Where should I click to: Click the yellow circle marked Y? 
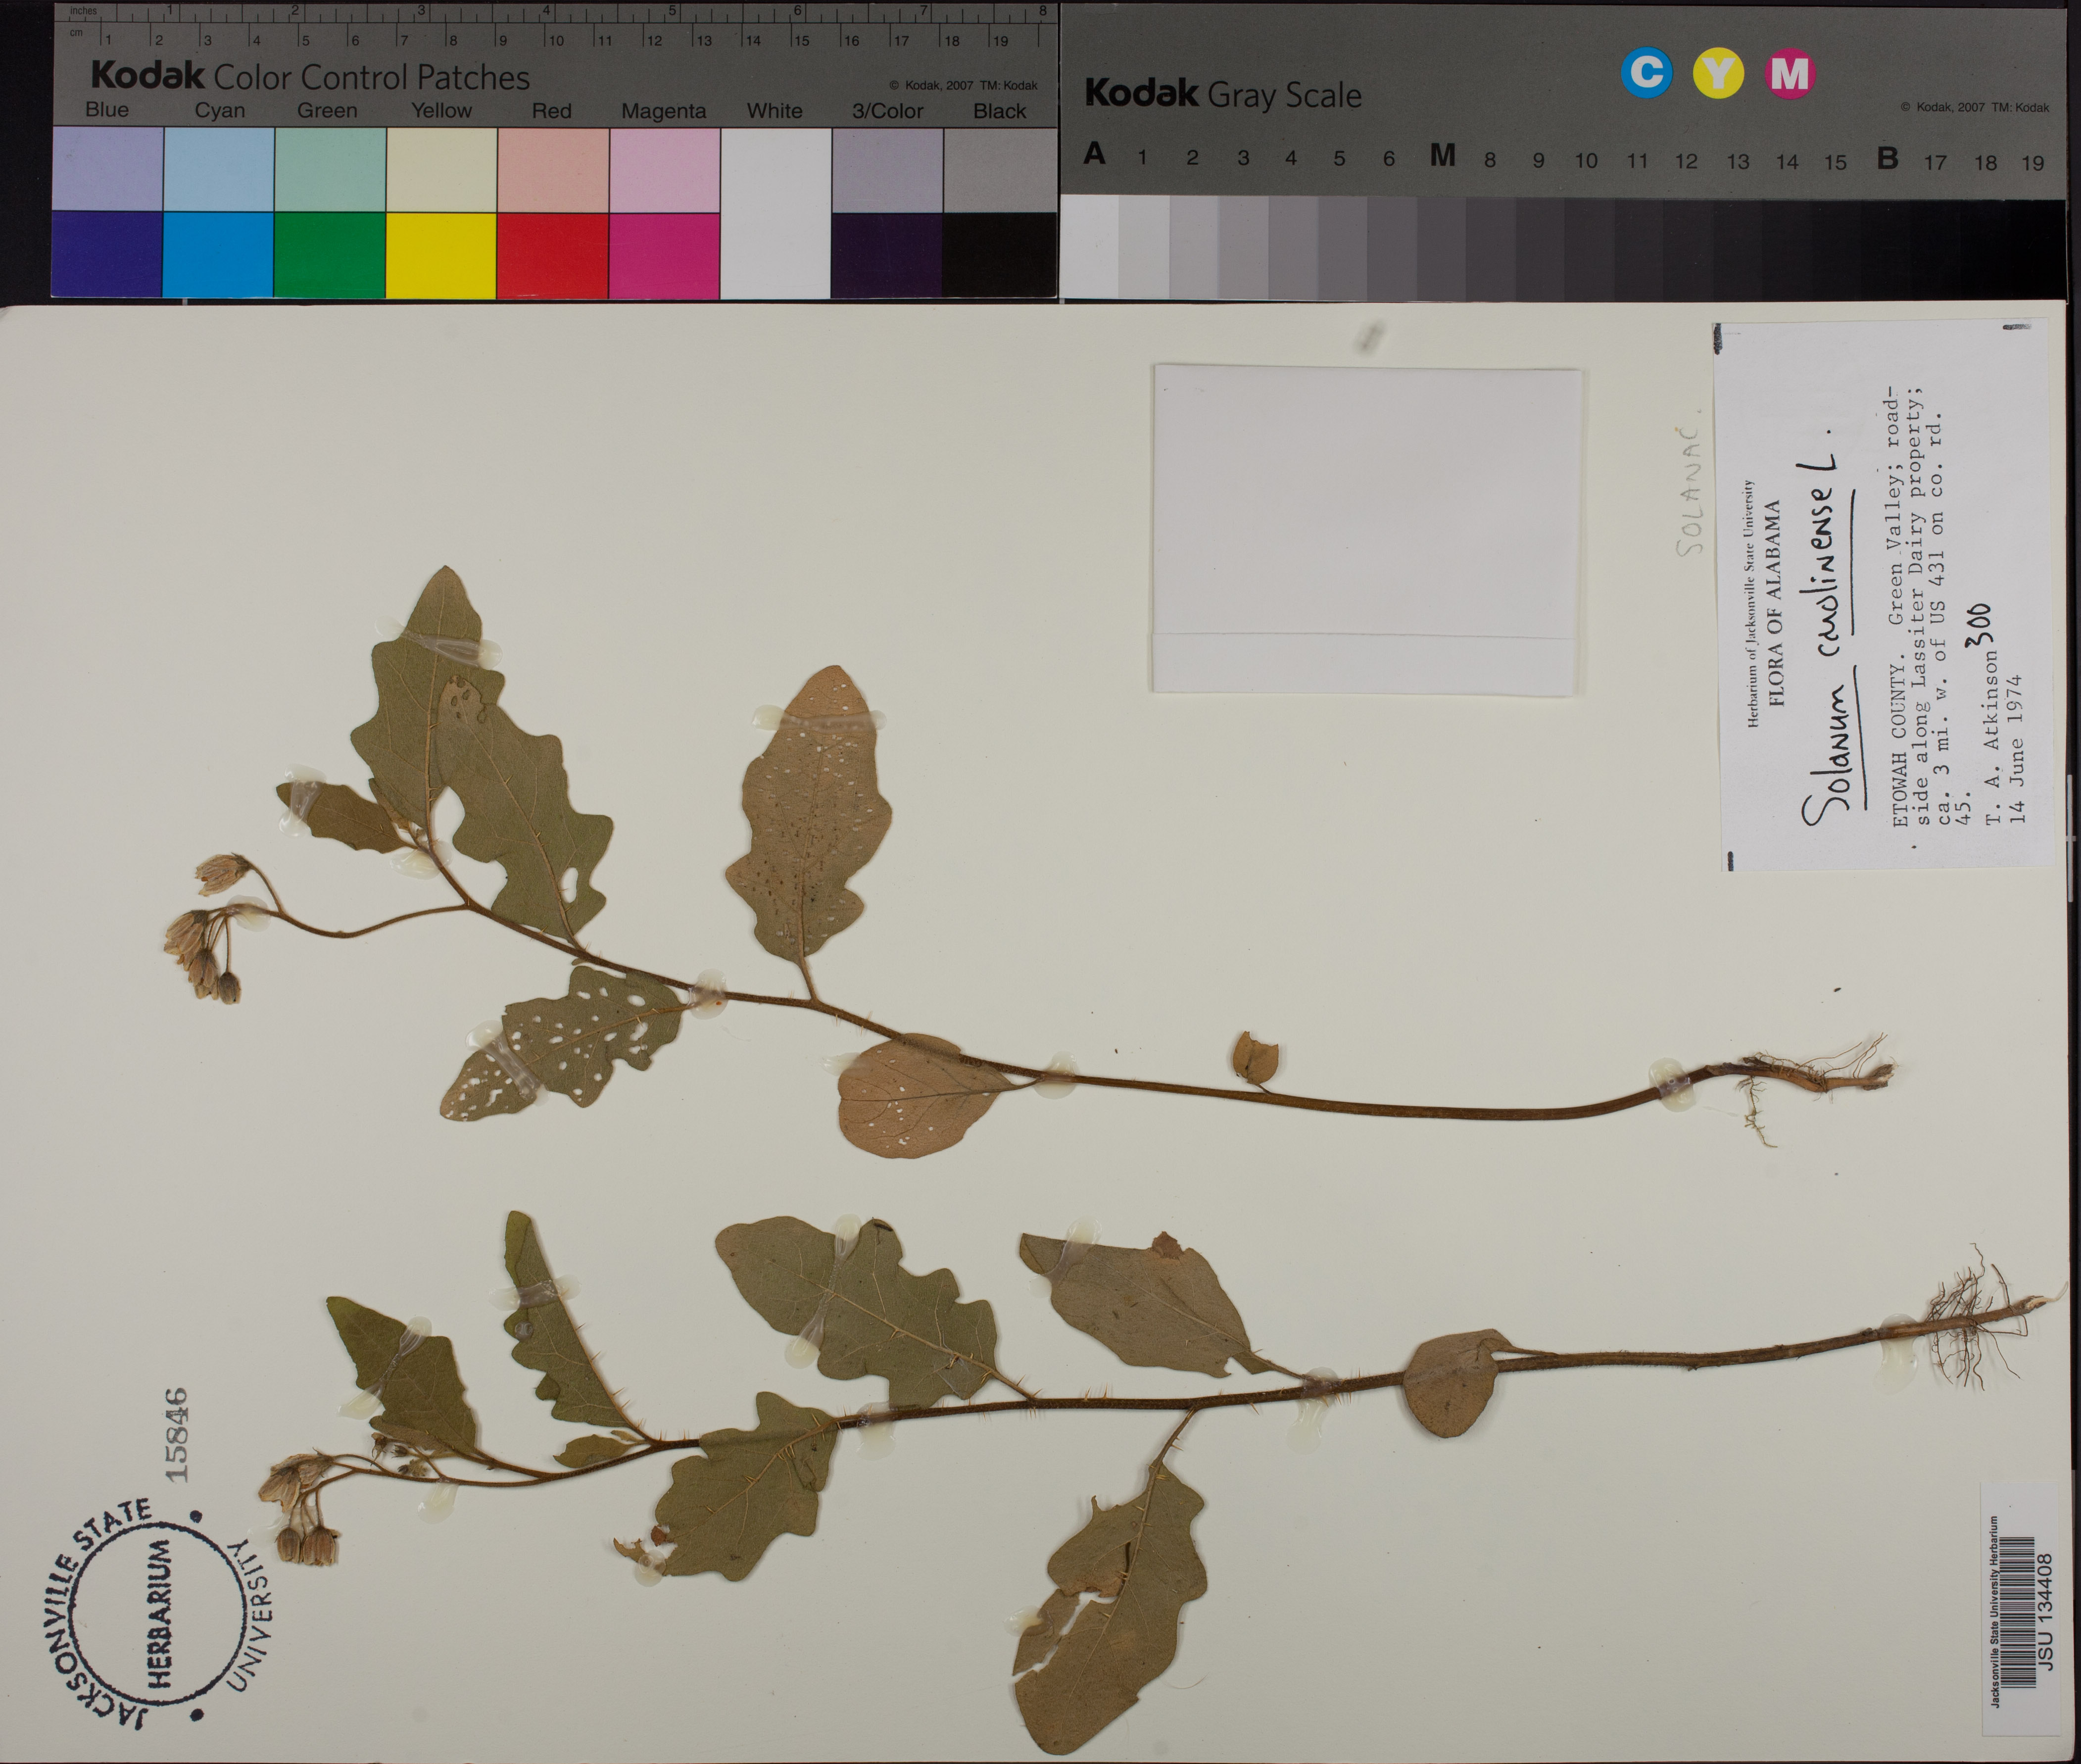point(1718,73)
